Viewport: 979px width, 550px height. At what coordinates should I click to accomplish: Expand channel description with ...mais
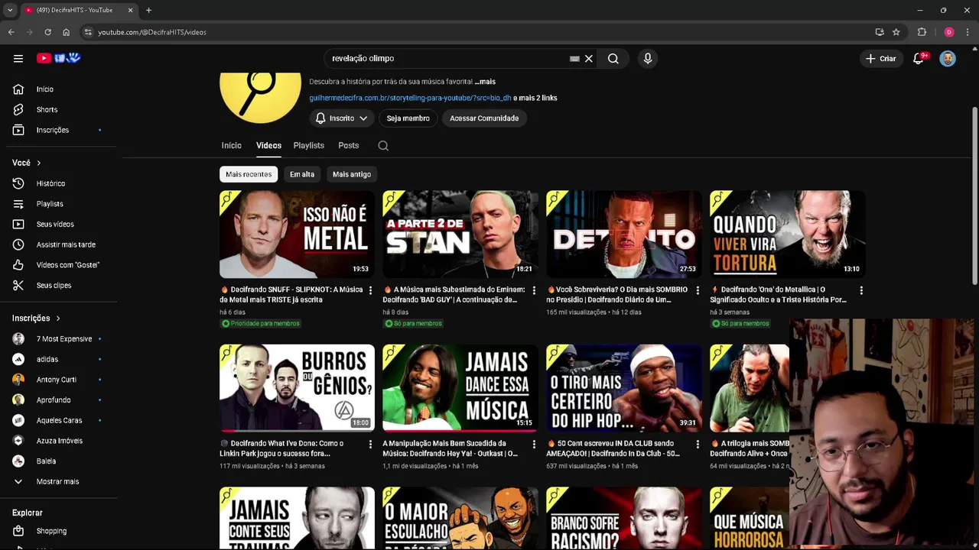click(485, 81)
